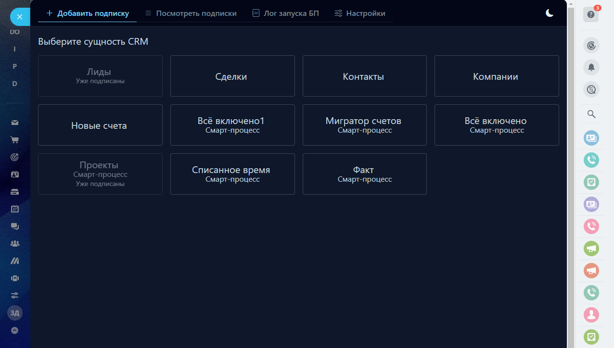
Task: Click the 'DO' item in left sidebar
Action: click(x=15, y=32)
